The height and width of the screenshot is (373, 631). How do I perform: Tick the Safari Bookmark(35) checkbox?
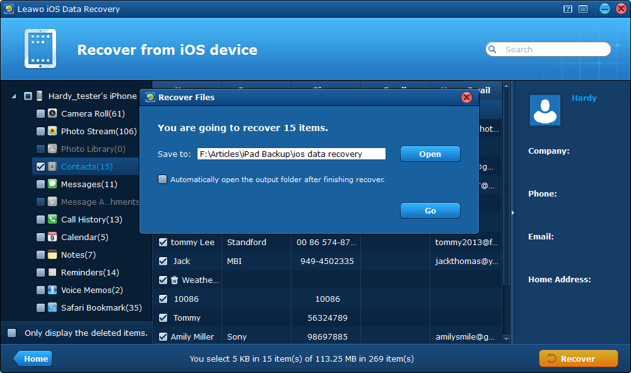[40, 308]
